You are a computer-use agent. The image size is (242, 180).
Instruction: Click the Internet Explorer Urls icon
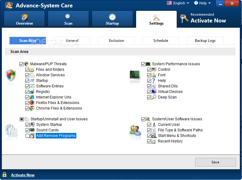[x=32, y=97]
